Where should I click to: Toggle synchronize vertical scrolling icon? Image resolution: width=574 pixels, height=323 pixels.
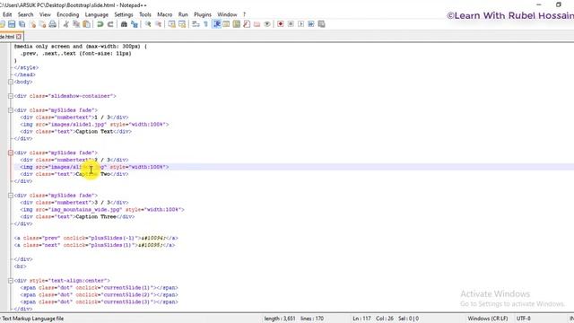point(171,24)
